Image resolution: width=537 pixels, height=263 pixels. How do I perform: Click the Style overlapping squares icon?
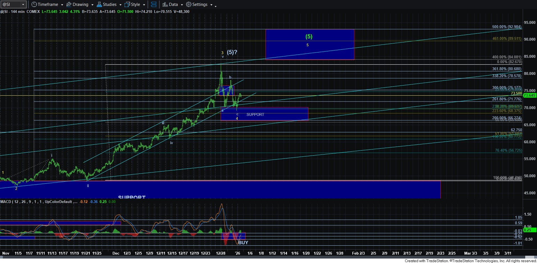coord(127,4)
